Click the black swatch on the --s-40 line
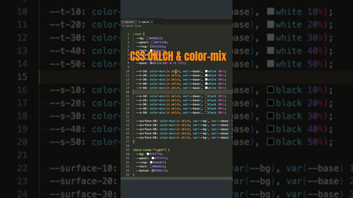This screenshot has height=198, width=353. [x=206, y=108]
